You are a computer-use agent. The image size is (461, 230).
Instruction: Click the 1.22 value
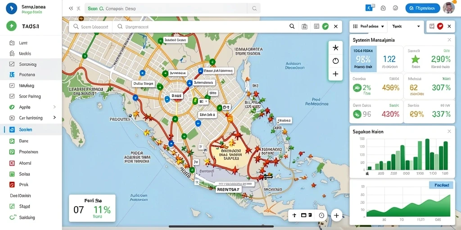point(389,59)
